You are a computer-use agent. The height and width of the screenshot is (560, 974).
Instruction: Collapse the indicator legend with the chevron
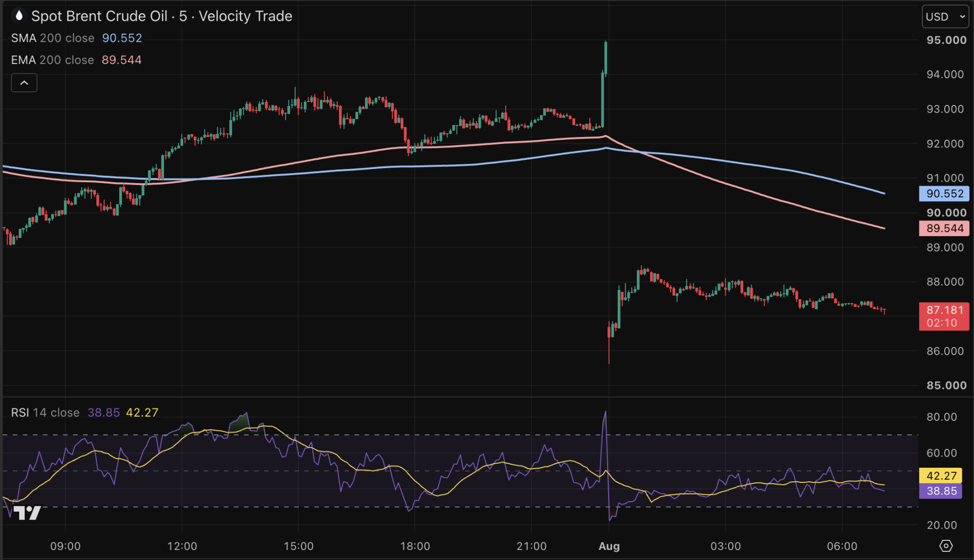coord(24,83)
